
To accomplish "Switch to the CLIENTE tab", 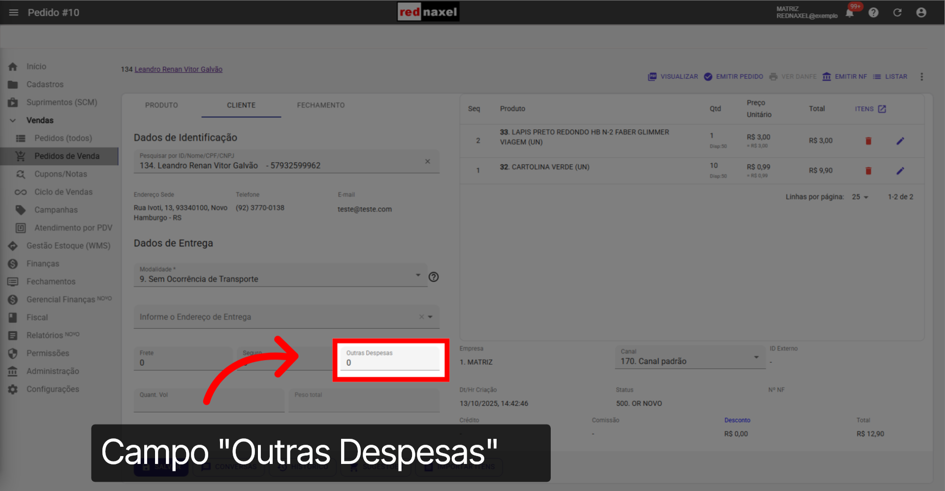I will pyautogui.click(x=241, y=105).
